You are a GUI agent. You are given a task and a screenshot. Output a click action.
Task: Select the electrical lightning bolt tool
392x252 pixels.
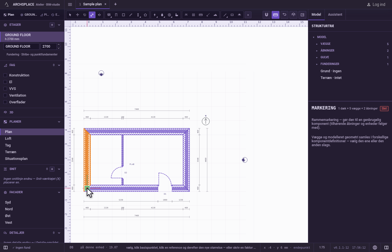pyautogui.click(x=155, y=15)
